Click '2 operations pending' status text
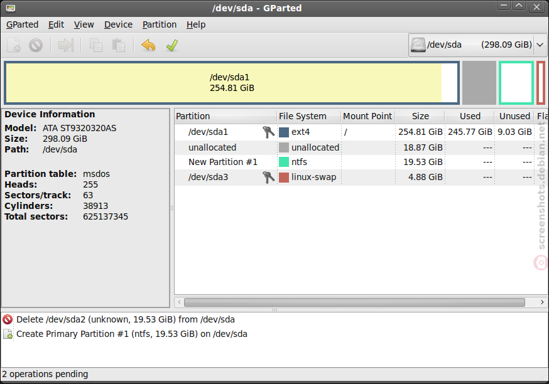This screenshot has height=384, width=549. (45, 374)
